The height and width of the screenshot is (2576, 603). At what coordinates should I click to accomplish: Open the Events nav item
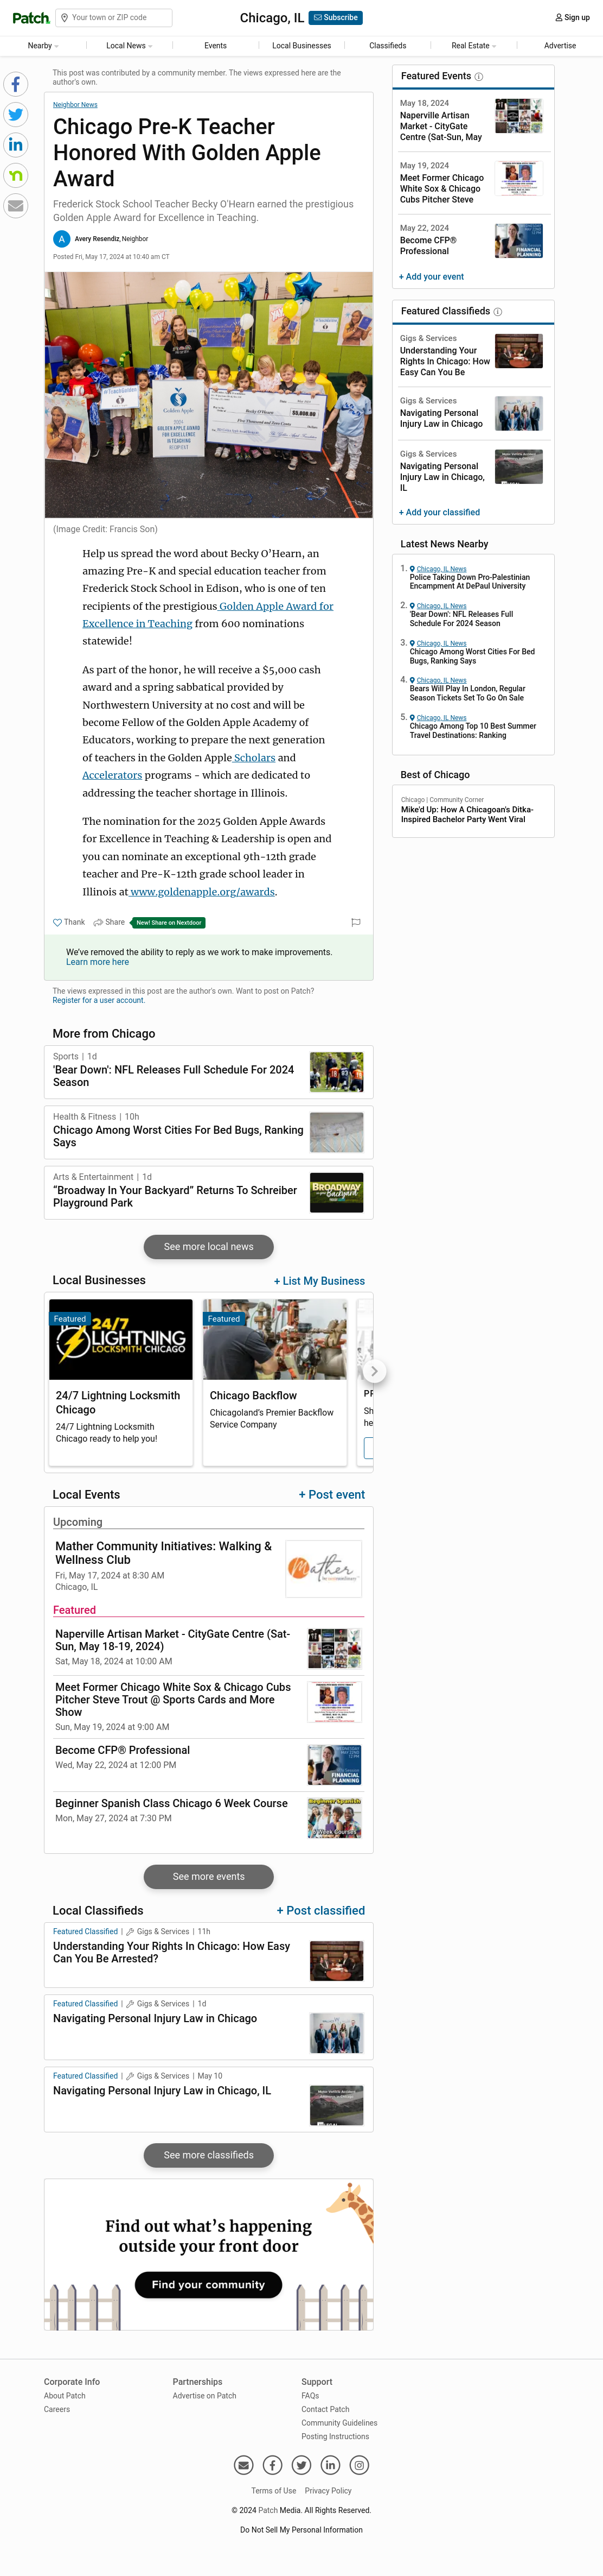coord(216,46)
